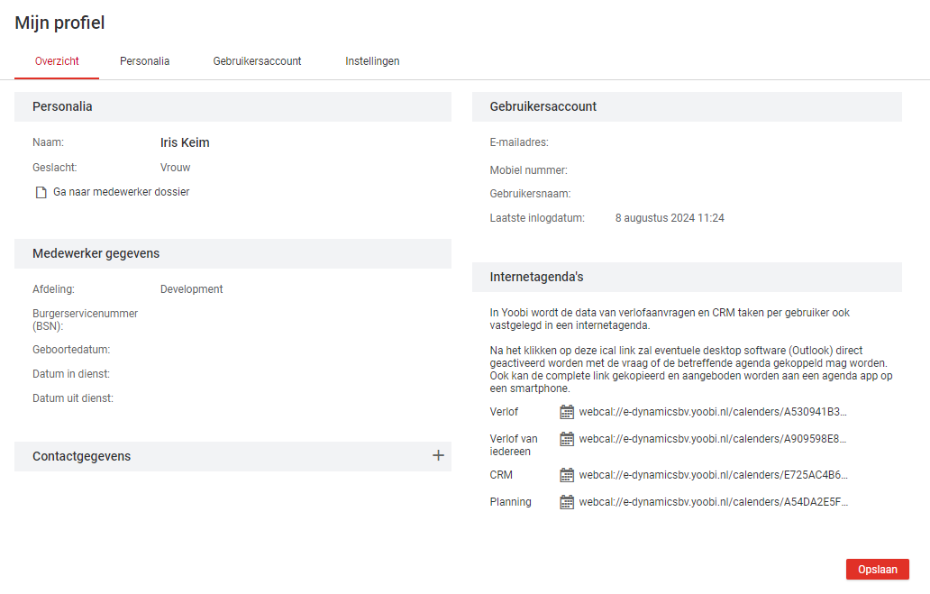Select the name Iris Keim

point(185,143)
